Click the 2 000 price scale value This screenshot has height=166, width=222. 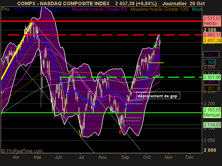pyautogui.click(x=210, y=150)
